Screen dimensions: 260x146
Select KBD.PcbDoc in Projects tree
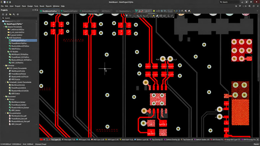[16, 49]
